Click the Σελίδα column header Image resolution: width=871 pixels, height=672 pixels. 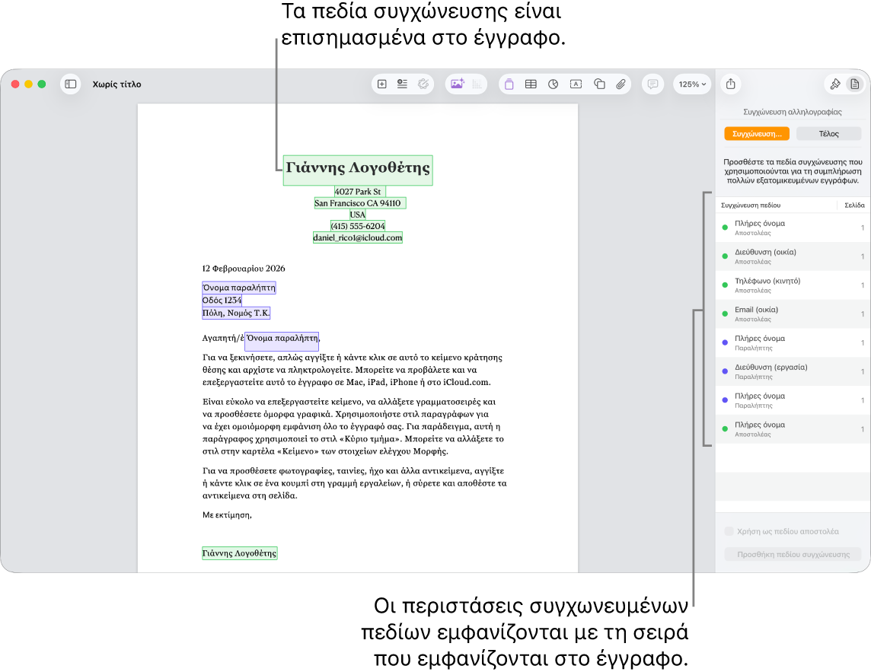click(x=853, y=205)
